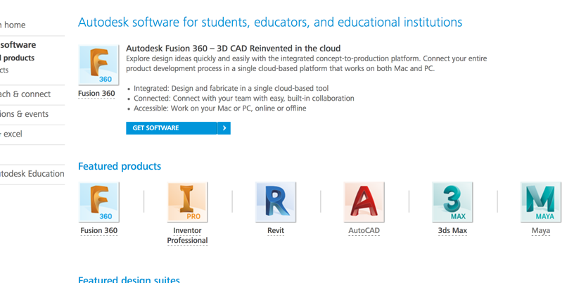Click the 'Accessible: Work on your Mac' bullet
The width and height of the screenshot is (586, 283).
click(219, 108)
